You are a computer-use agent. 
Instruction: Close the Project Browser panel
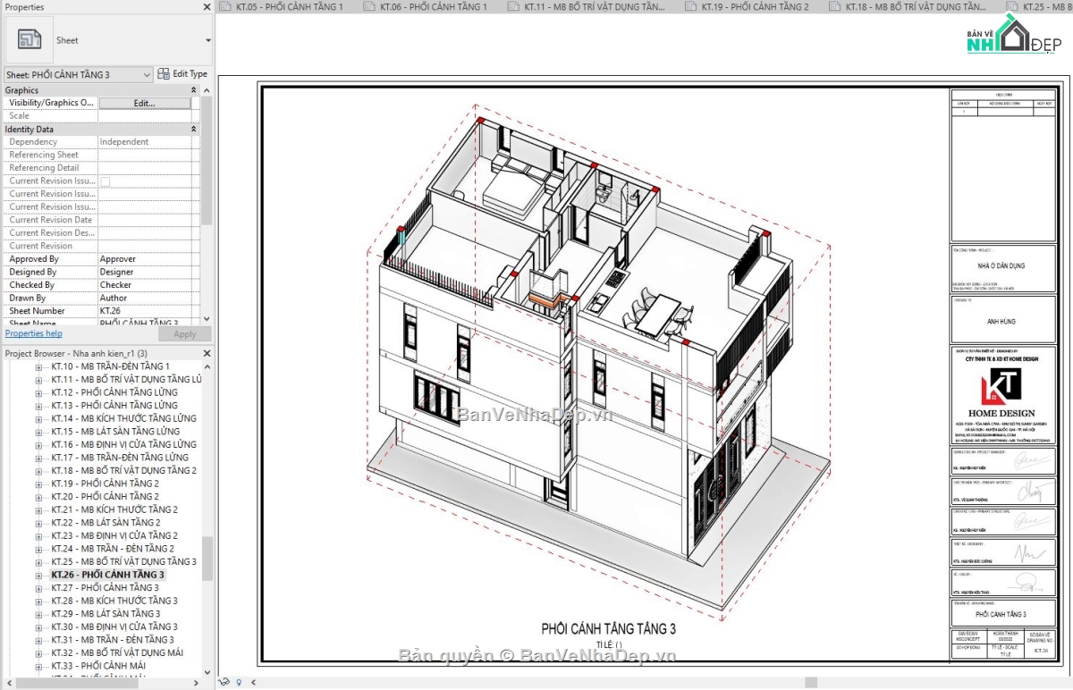pos(207,353)
